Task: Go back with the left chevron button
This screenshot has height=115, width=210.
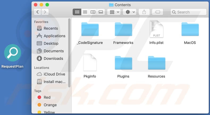Action: click(x=37, y=12)
